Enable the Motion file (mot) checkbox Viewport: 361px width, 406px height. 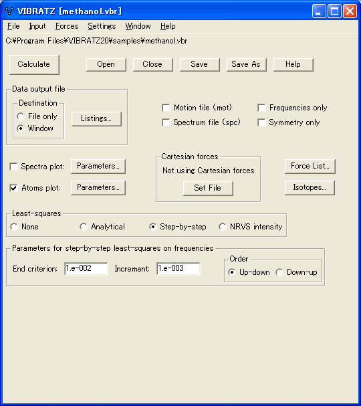pos(166,108)
